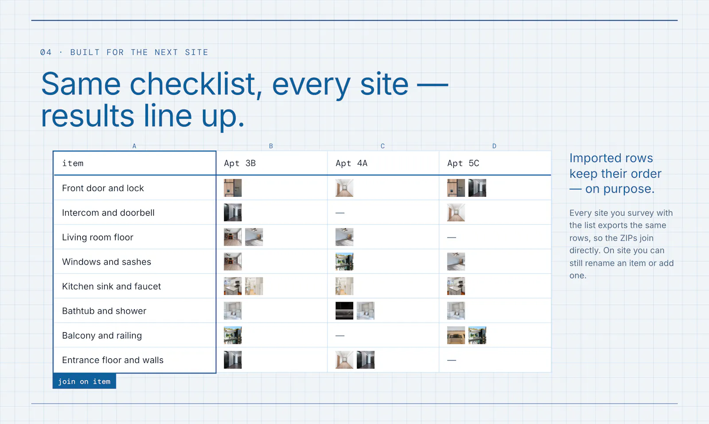Open the Bathtub and shower photo for Apt 5C

pyautogui.click(x=456, y=311)
